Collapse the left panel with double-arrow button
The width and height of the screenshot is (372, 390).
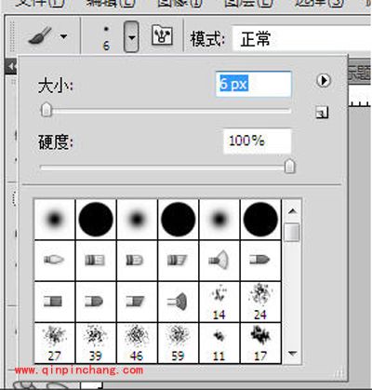11,66
